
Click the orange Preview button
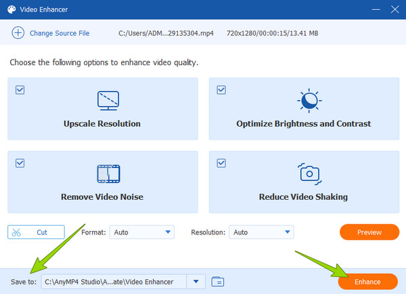tap(369, 232)
